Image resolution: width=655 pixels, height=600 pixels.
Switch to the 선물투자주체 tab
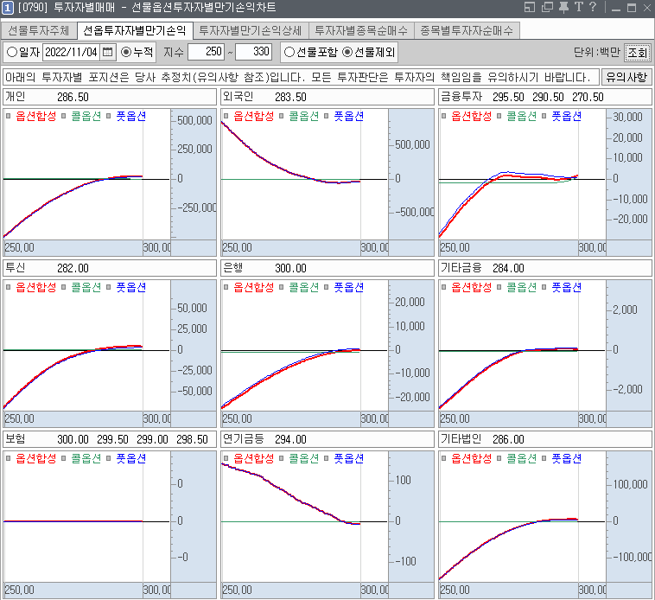point(38,30)
